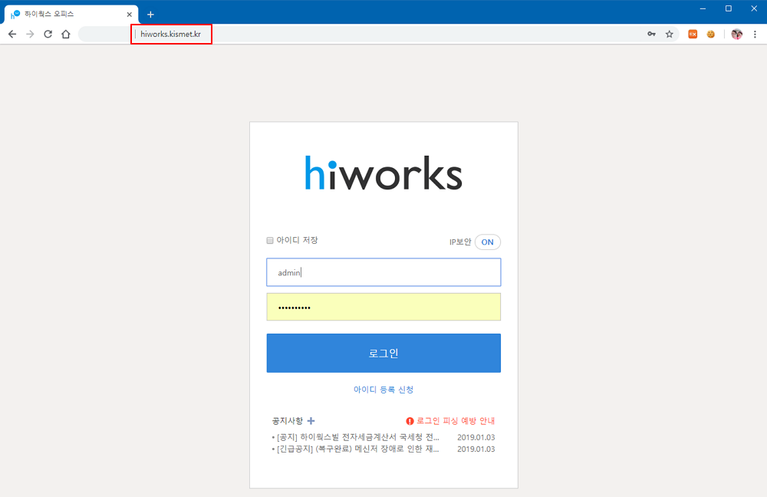Bookmark this page with the star
Screen dimensions: 767x497
point(669,34)
